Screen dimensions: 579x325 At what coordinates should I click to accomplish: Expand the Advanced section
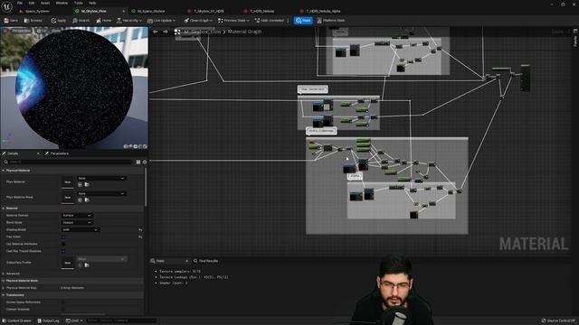4,274
